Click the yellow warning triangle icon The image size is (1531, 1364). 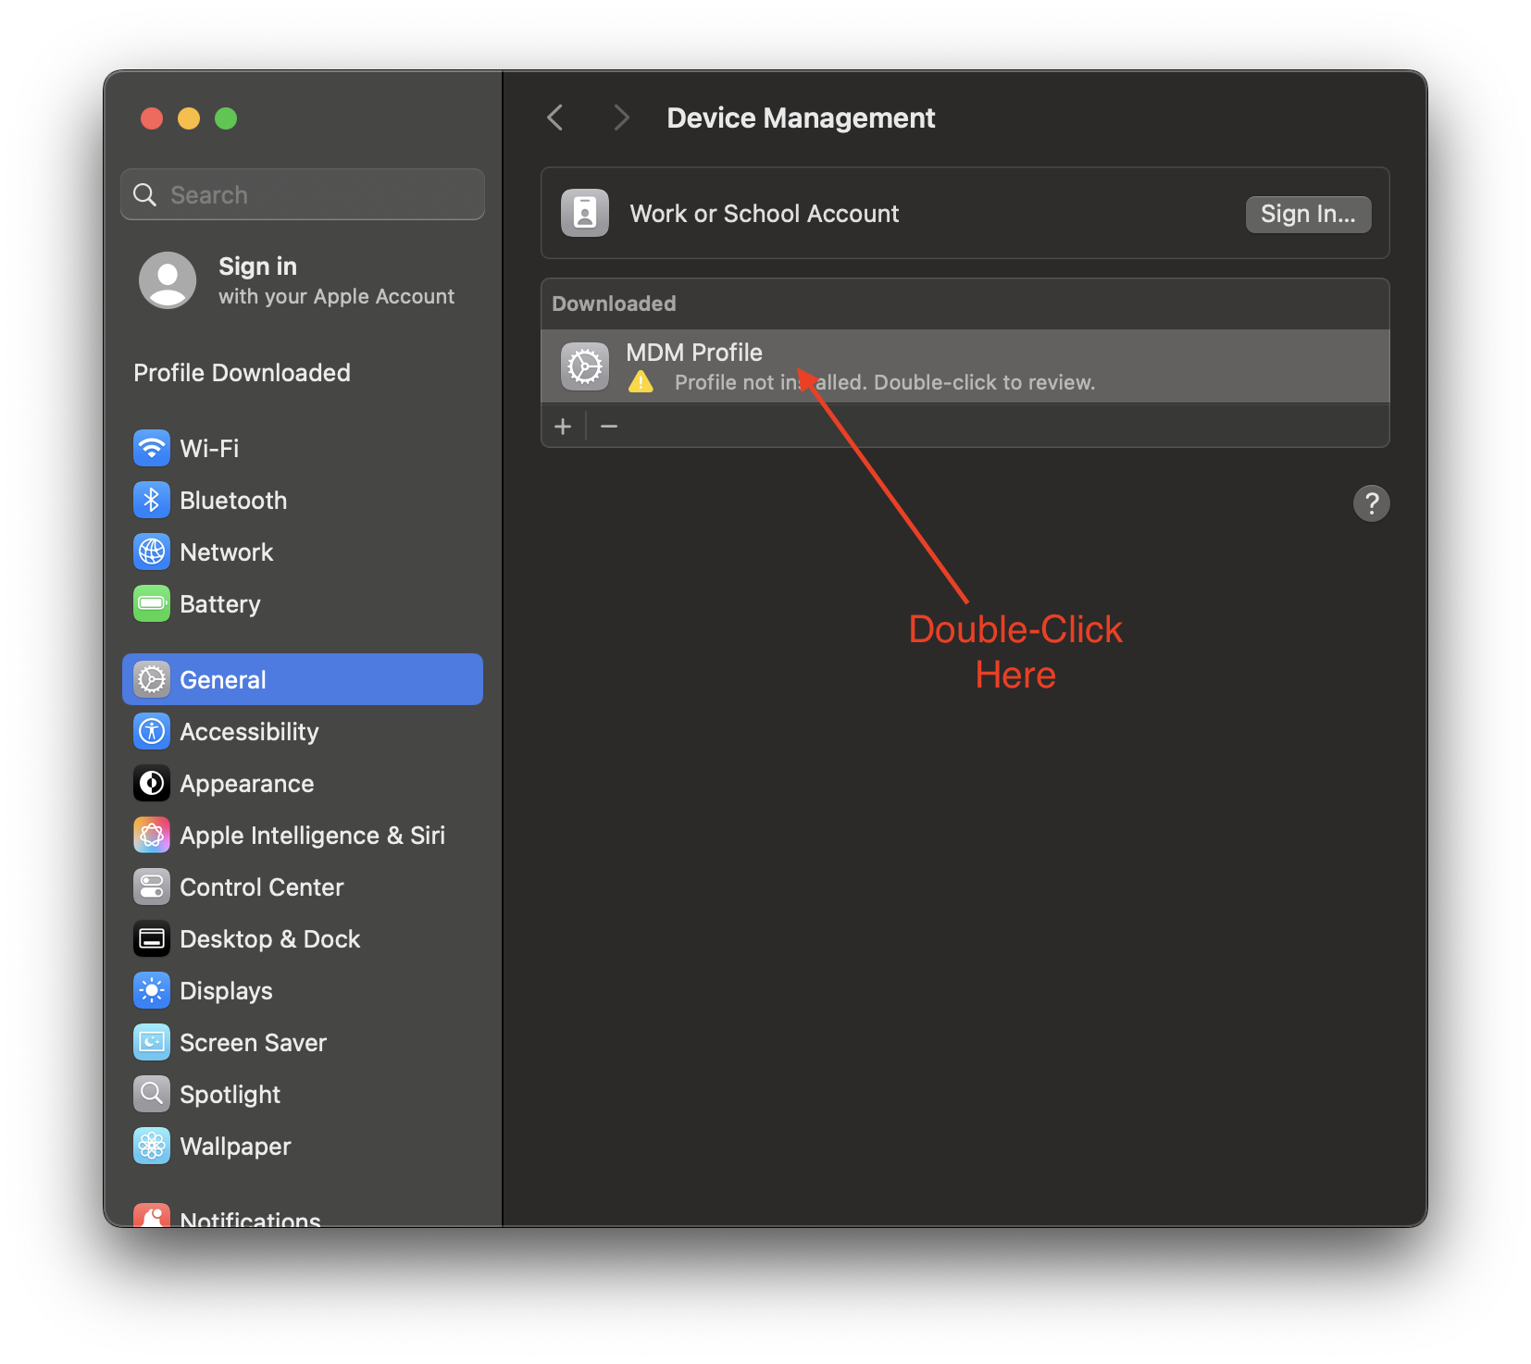[641, 382]
